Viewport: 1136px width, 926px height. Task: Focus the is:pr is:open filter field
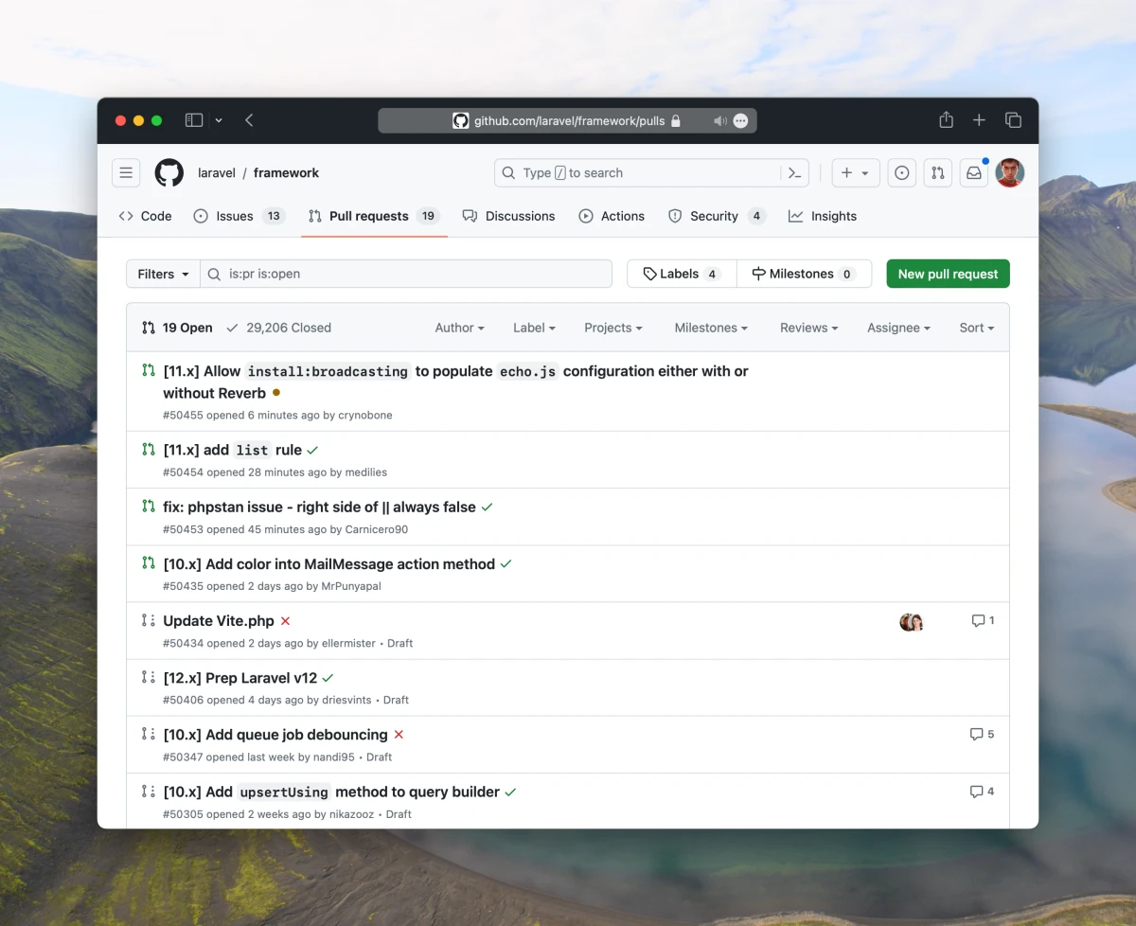click(x=406, y=274)
